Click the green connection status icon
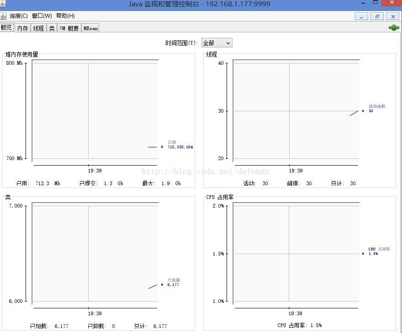The height and width of the screenshot is (333, 402). [394, 28]
